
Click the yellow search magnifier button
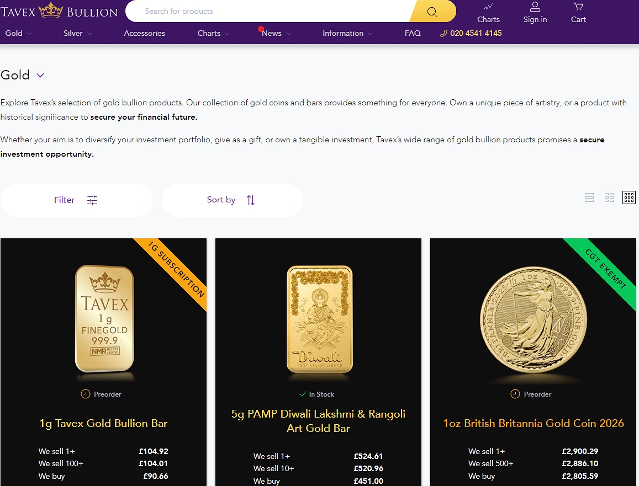pyautogui.click(x=432, y=12)
